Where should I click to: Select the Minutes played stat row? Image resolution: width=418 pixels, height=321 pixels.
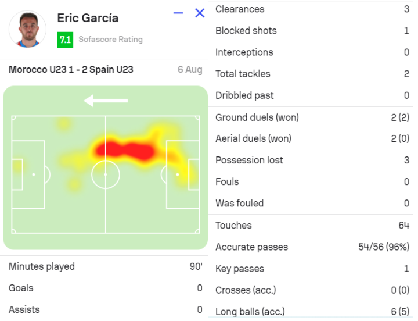(105, 266)
